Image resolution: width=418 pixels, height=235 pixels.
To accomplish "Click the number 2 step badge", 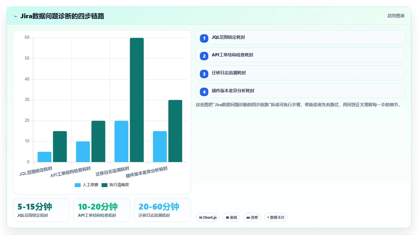I will [x=204, y=56].
